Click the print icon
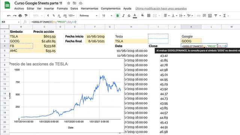The width and height of the screenshot is (240, 135). [20, 16]
